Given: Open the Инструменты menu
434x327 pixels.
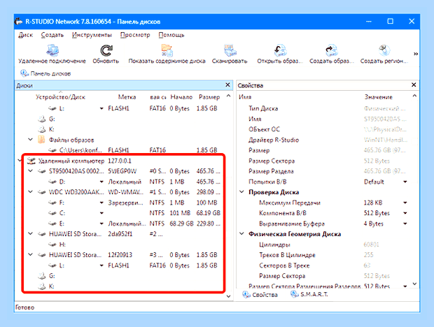Looking at the screenshot, I should [x=92, y=35].
